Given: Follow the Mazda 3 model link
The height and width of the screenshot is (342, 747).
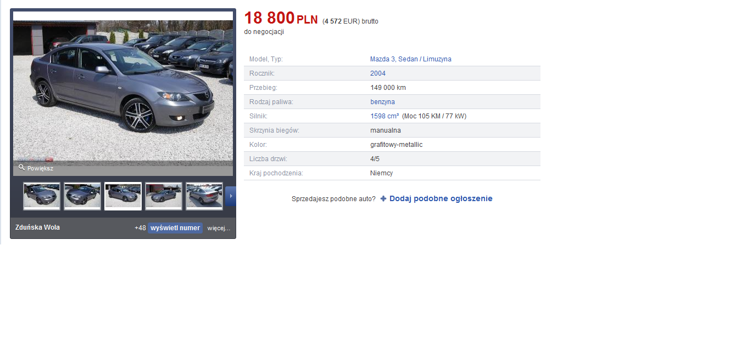Looking at the screenshot, I should tap(382, 59).
